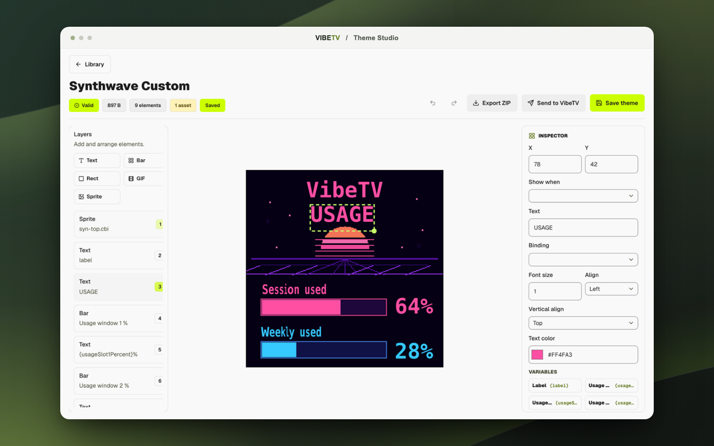The height and width of the screenshot is (446, 714).
Task: Click the Y position field
Action: pos(612,164)
